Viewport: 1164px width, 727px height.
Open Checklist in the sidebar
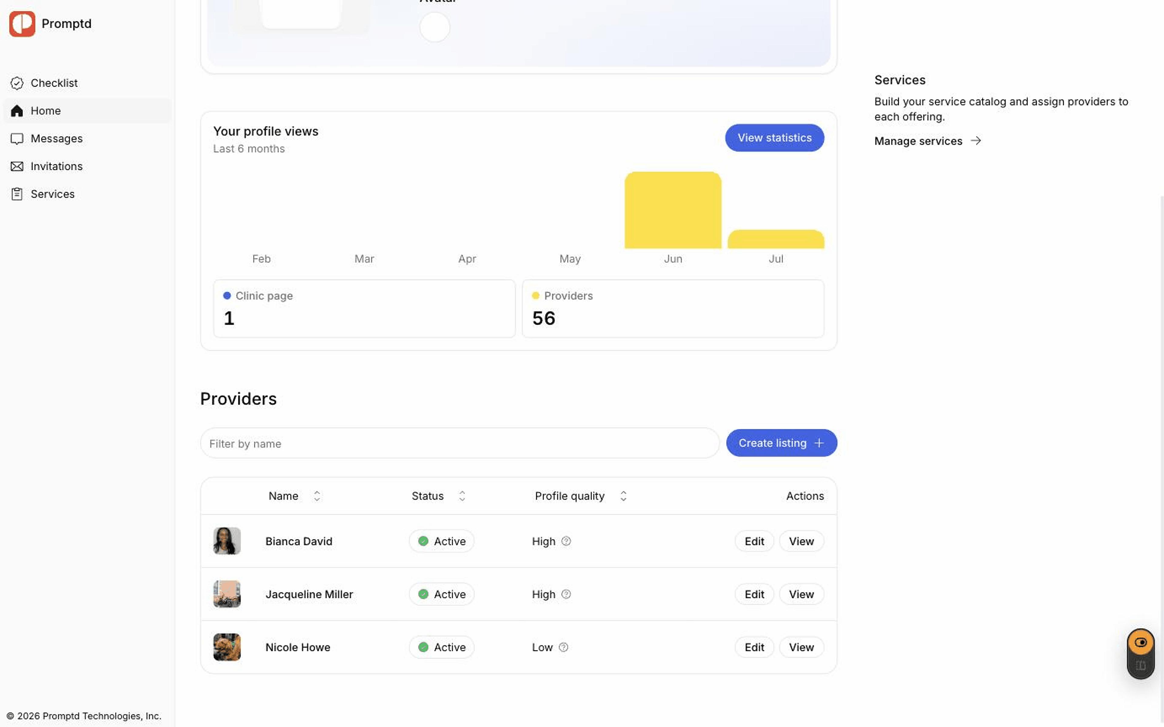click(87, 83)
